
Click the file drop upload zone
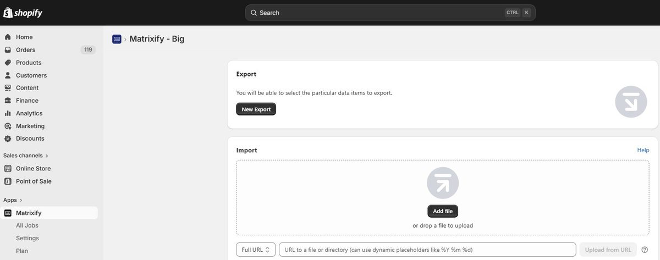[443, 198]
